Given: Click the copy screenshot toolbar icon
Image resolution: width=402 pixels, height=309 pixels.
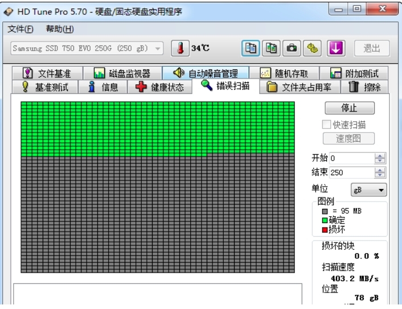Looking at the screenshot, I should point(271,48).
